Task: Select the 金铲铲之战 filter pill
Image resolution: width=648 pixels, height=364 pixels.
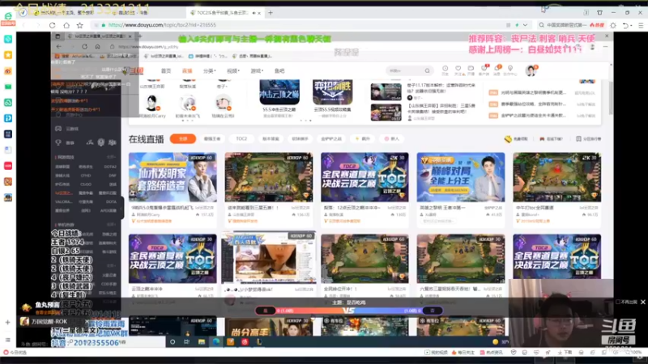Action: click(x=331, y=138)
